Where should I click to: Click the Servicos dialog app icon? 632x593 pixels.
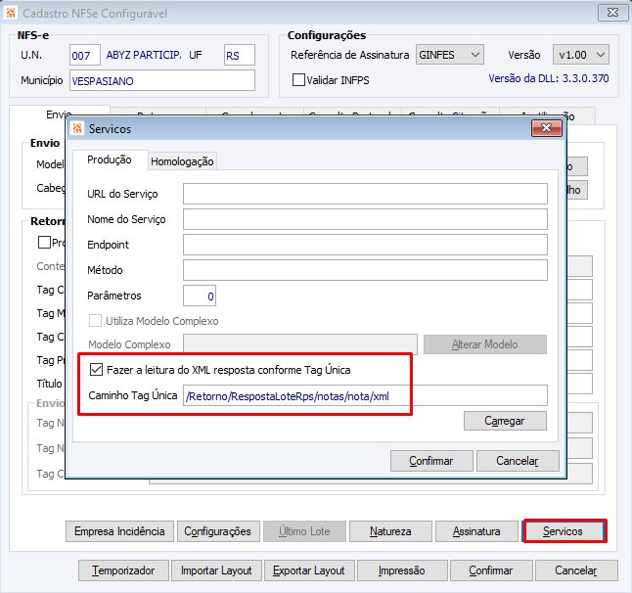coord(77,128)
